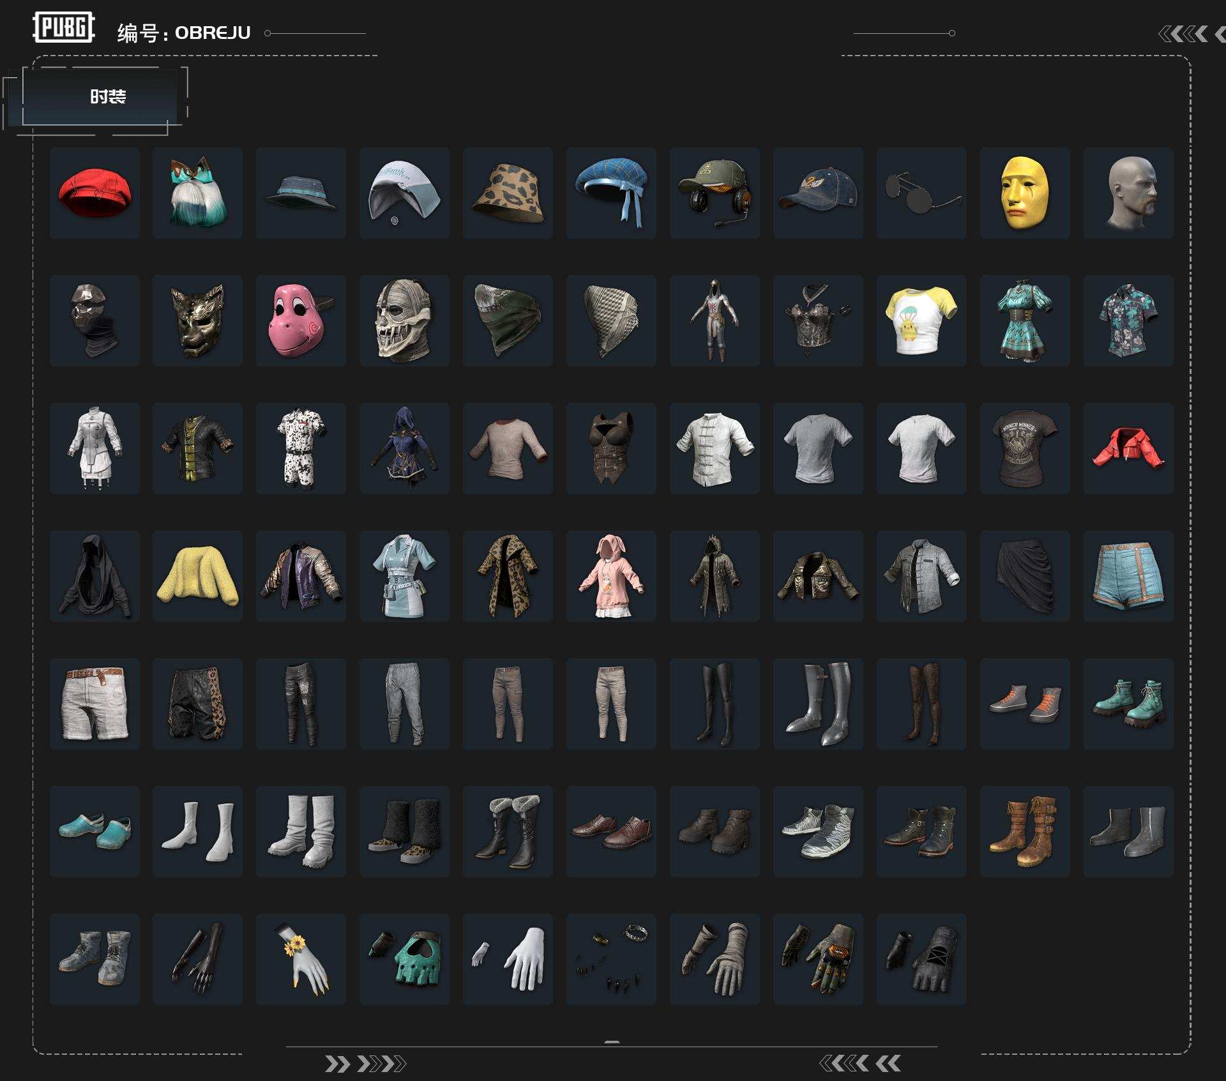1226x1081 pixels.
Task: Select the camouflage face bandana
Action: (x=508, y=321)
